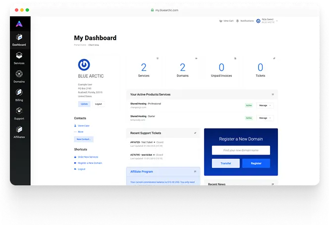Open Manage dropdown for Shared Hosting Starter

coord(265,118)
